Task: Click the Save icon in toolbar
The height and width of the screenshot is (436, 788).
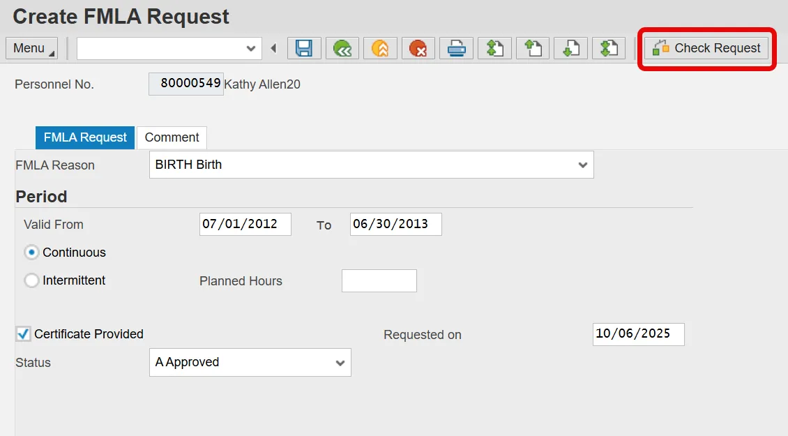Action: point(303,48)
